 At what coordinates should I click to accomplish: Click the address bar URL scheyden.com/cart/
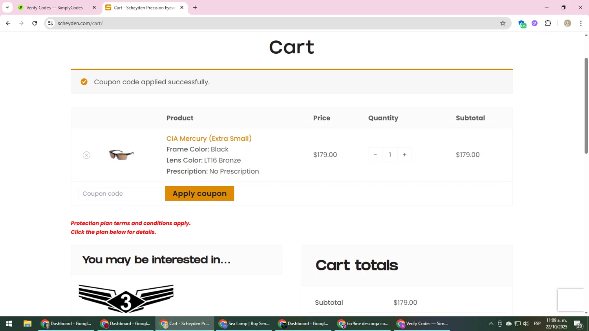point(80,23)
